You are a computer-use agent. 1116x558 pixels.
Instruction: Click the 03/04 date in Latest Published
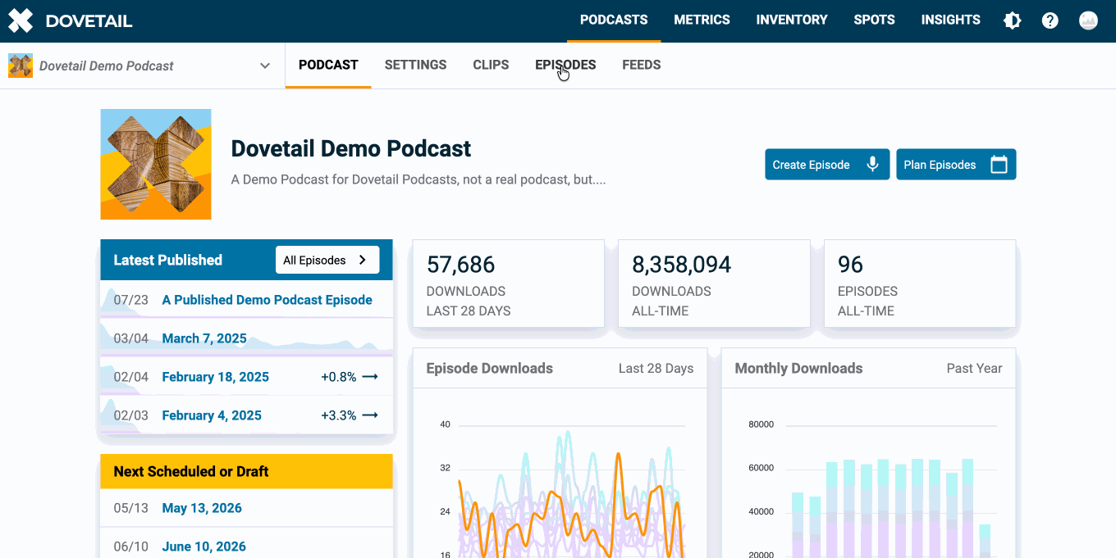pos(130,338)
